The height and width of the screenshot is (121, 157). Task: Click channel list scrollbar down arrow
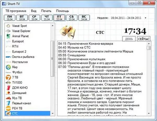tap(53, 113)
